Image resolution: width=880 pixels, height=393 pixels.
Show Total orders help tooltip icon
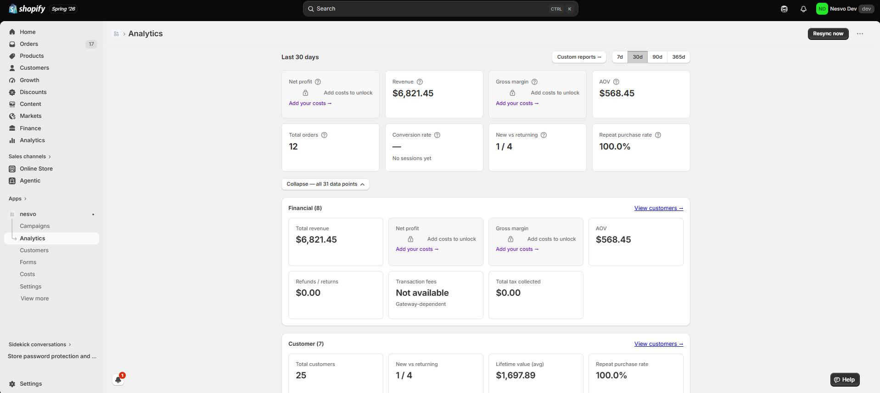pos(324,135)
